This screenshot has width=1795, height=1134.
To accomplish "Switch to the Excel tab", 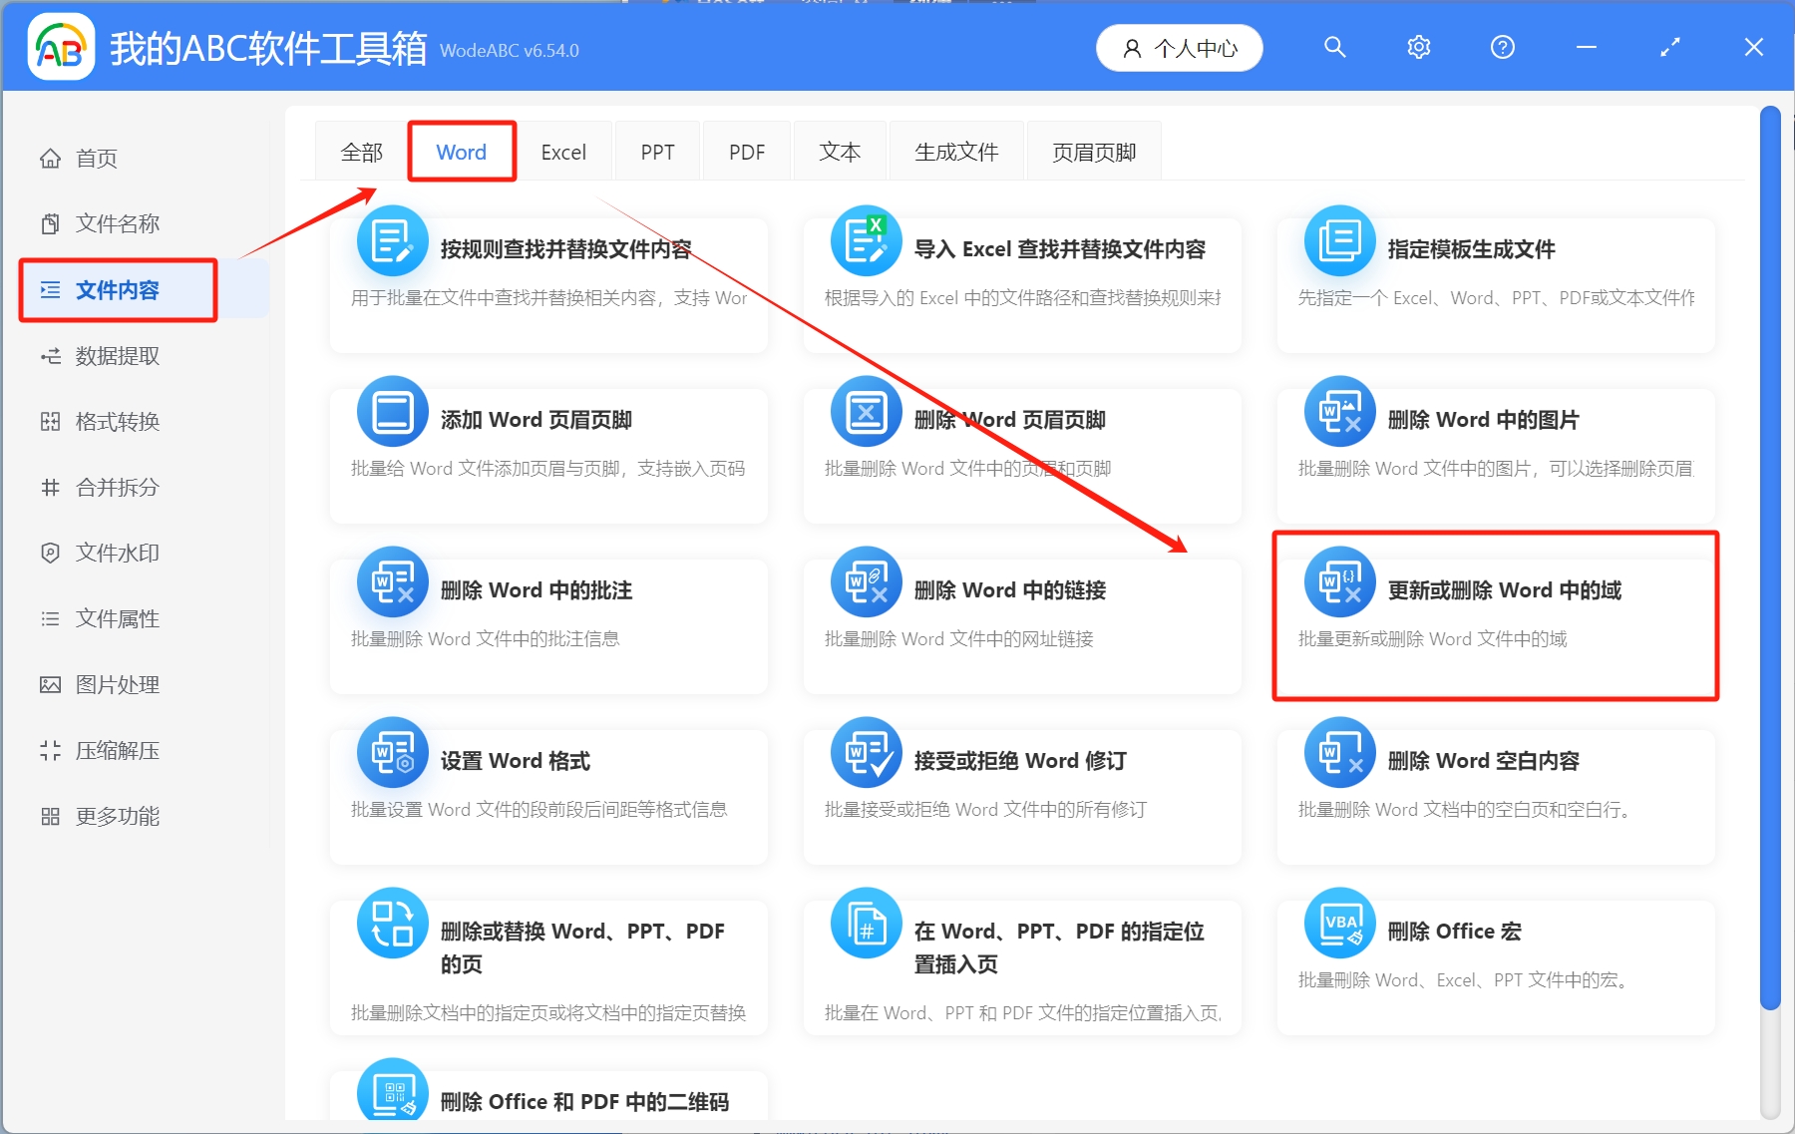I will point(563,152).
